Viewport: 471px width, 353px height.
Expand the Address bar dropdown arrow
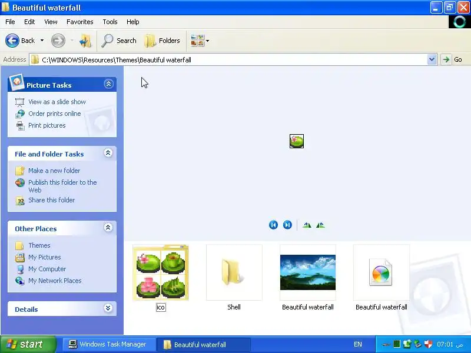click(x=432, y=59)
